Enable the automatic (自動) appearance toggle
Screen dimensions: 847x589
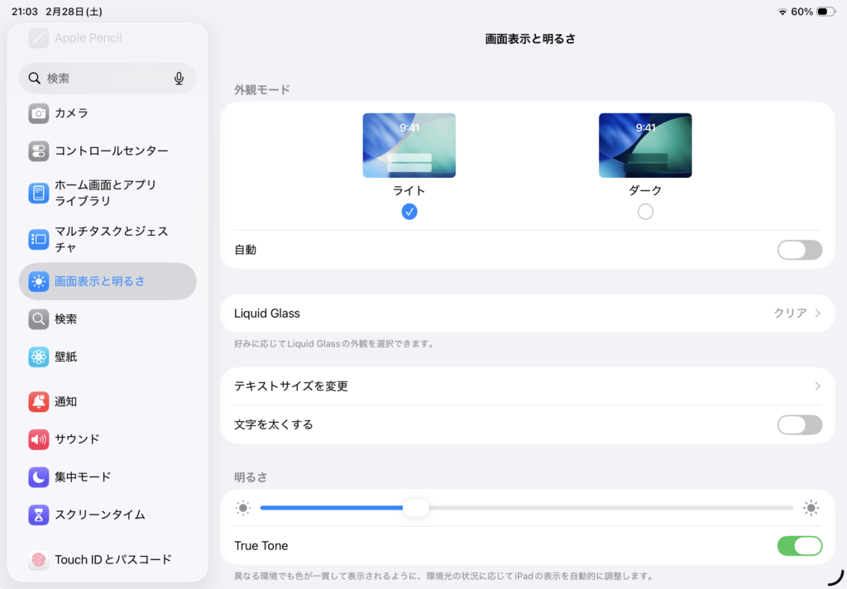tap(799, 250)
